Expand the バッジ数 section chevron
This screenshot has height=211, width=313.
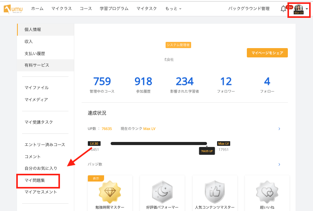tap(279, 164)
